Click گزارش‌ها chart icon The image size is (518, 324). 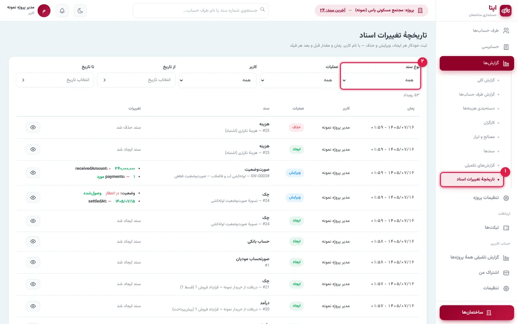pos(506,64)
